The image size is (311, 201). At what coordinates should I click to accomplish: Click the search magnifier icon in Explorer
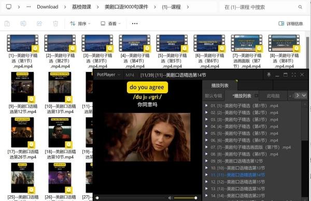pyautogui.click(x=300, y=7)
